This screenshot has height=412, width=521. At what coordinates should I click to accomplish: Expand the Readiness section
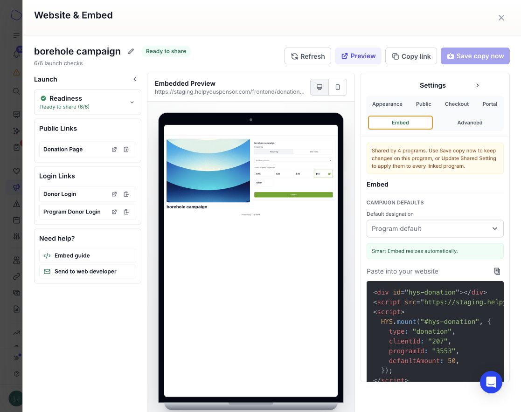click(132, 102)
